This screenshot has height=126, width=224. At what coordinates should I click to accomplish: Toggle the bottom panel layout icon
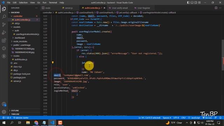click(x=192, y=2)
